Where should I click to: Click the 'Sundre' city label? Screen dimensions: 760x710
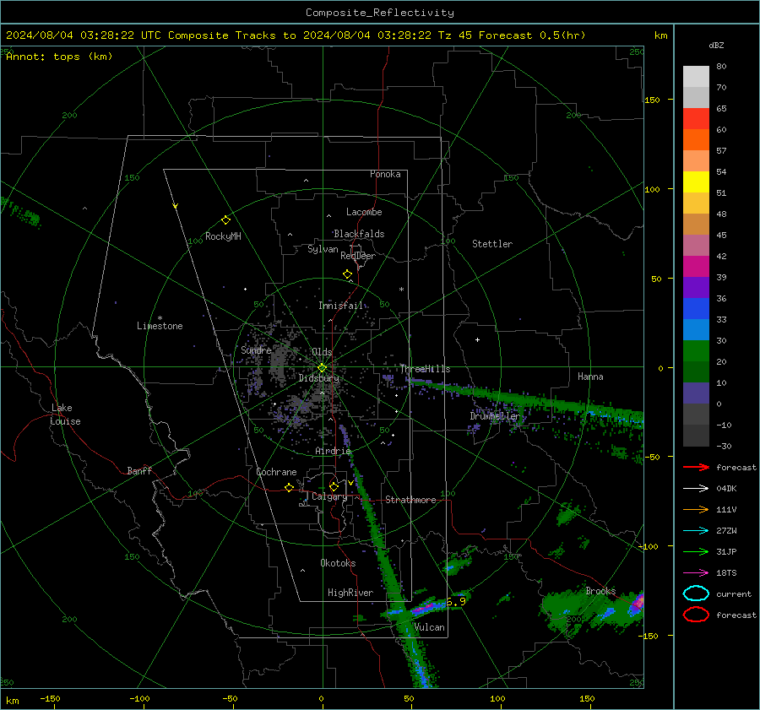tap(256, 350)
